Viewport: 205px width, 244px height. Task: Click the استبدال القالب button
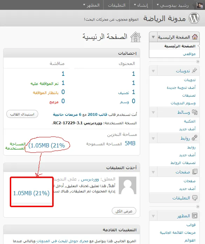pos(22,114)
